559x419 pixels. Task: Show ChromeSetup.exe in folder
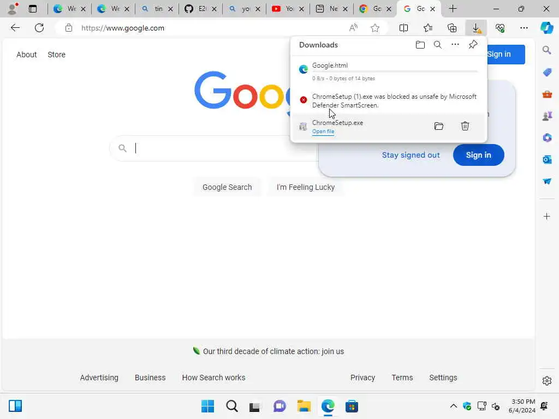439,126
